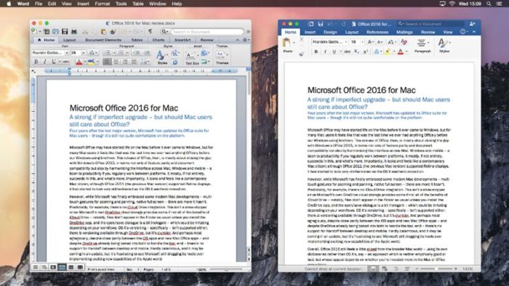Click Share person icon in Word 2016 window
Image resolution: width=509 pixels, height=286 pixels.
[x=473, y=24]
